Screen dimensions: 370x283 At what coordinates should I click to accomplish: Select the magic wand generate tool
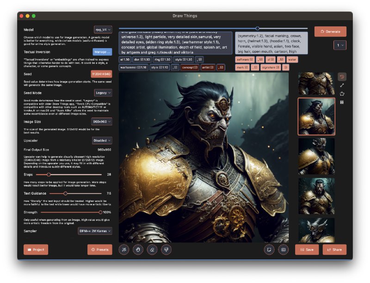tap(124, 250)
